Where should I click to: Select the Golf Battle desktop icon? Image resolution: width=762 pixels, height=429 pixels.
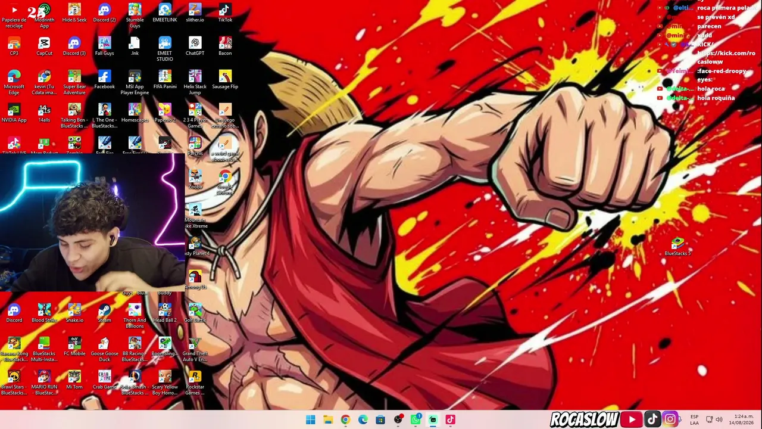coord(195,313)
